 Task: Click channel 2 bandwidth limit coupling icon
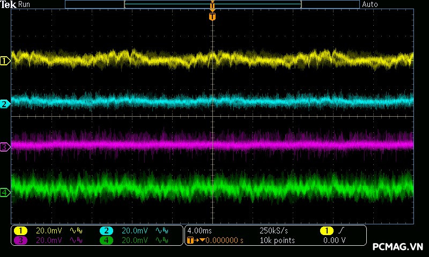click(161, 230)
